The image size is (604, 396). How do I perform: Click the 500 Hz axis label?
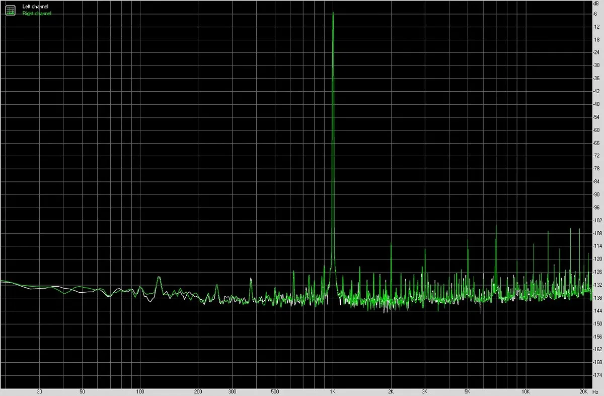(x=274, y=391)
